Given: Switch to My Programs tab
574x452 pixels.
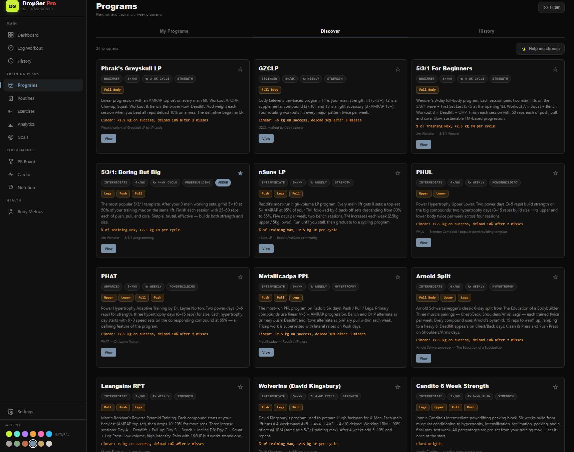Looking at the screenshot, I should (174, 31).
